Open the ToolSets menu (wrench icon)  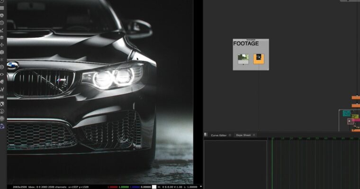click(2, 89)
